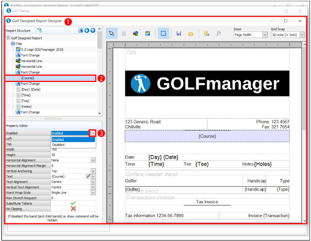Toggle the Substitute Tokens green check
The image size is (311, 241).
pyautogui.click(x=73, y=203)
